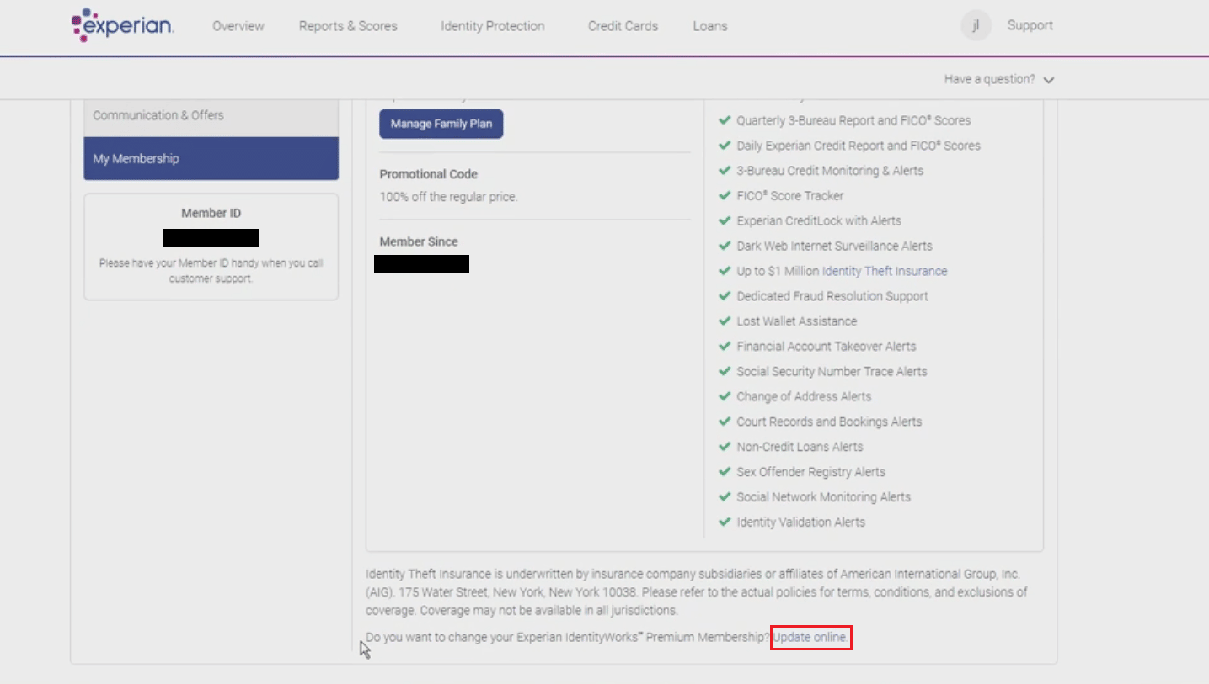The image size is (1209, 684).
Task: Open the Credit Cards menu
Action: (623, 26)
